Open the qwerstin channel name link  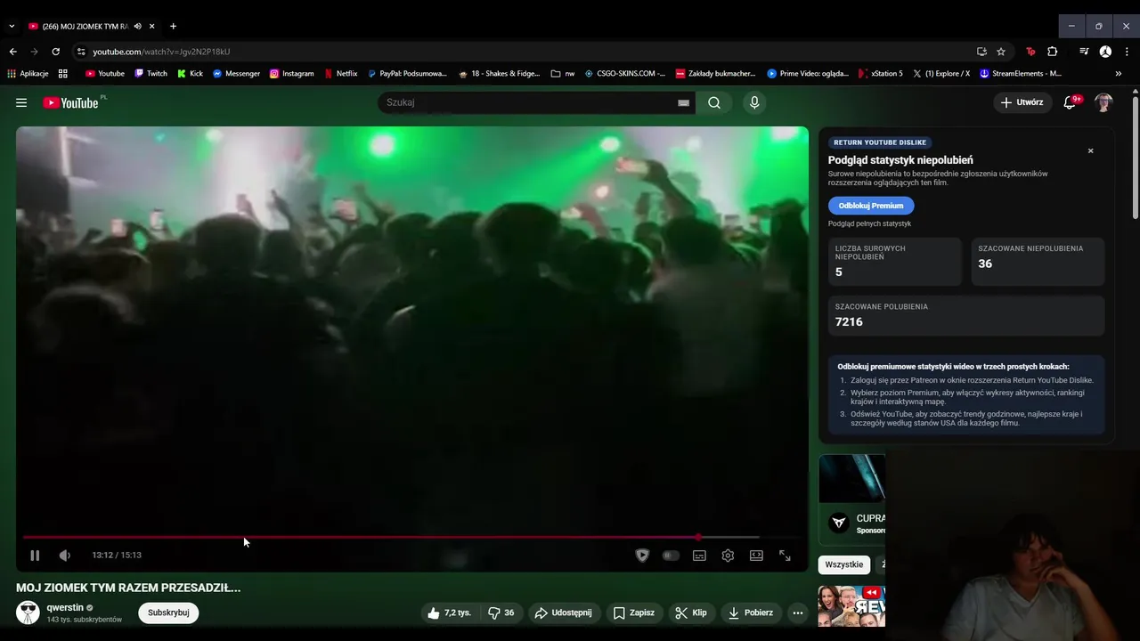point(64,607)
